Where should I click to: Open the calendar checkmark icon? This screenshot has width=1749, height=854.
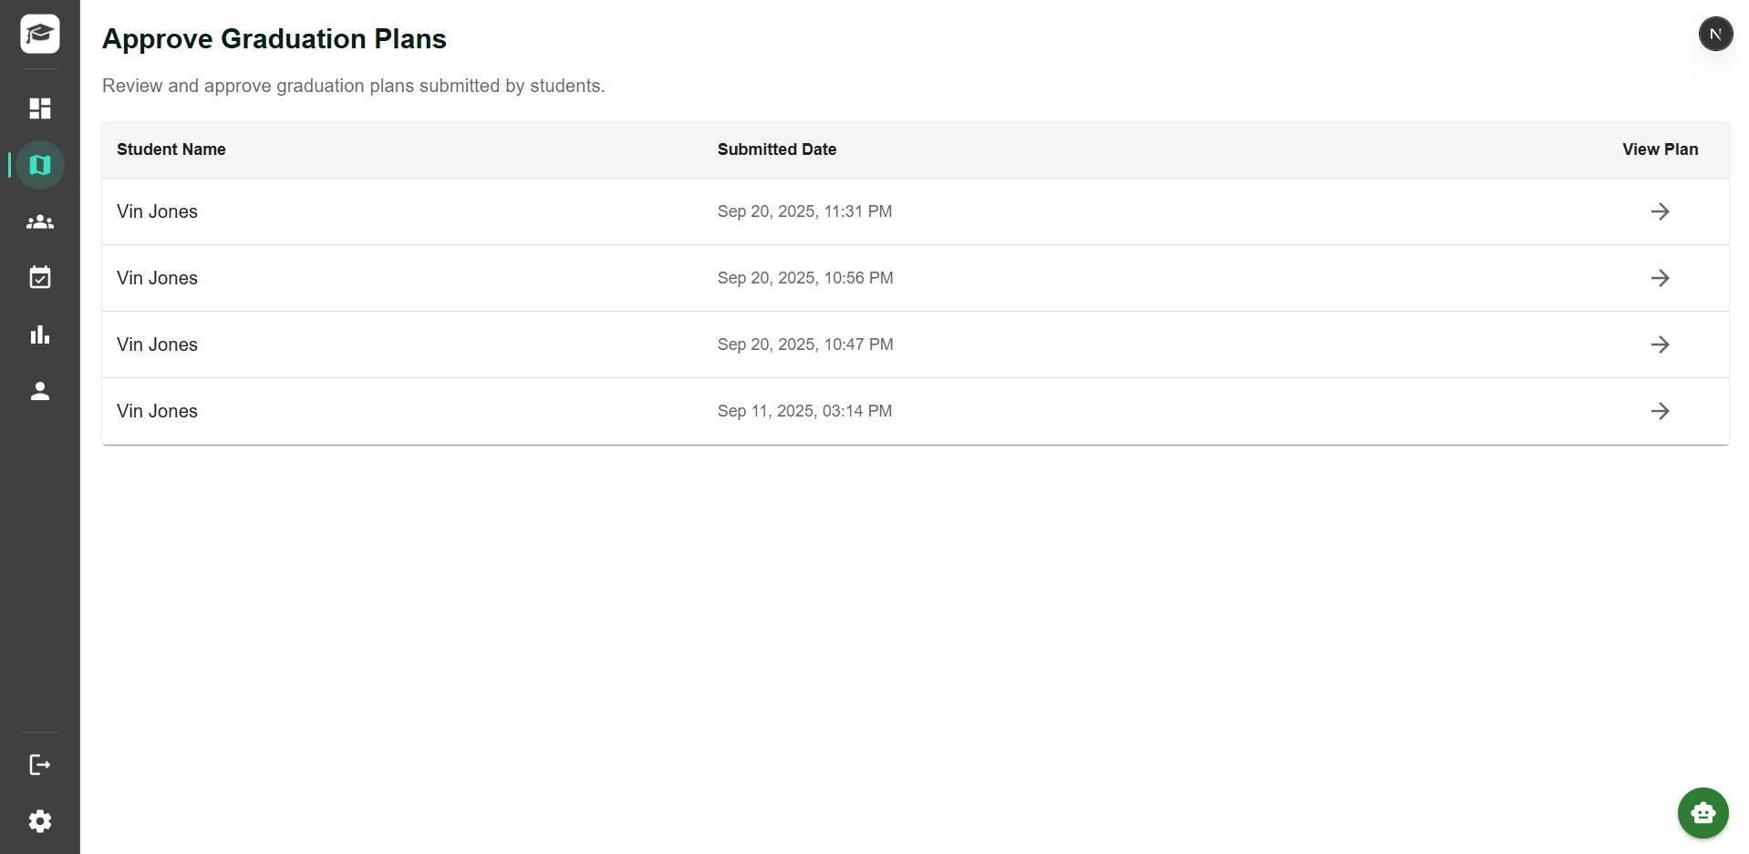tap(40, 278)
